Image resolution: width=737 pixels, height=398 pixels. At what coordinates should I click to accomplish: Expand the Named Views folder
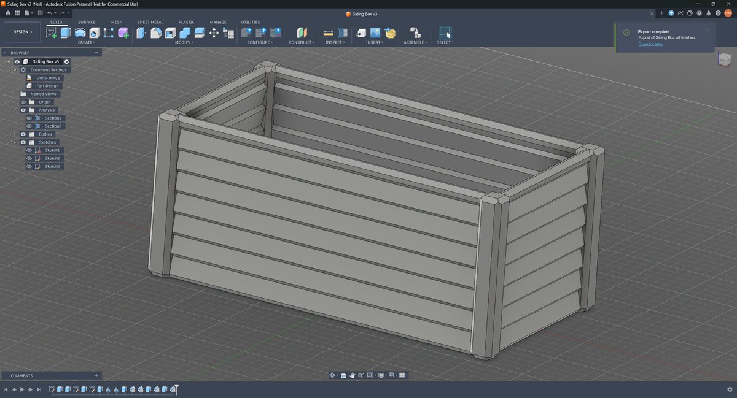pyautogui.click(x=15, y=94)
